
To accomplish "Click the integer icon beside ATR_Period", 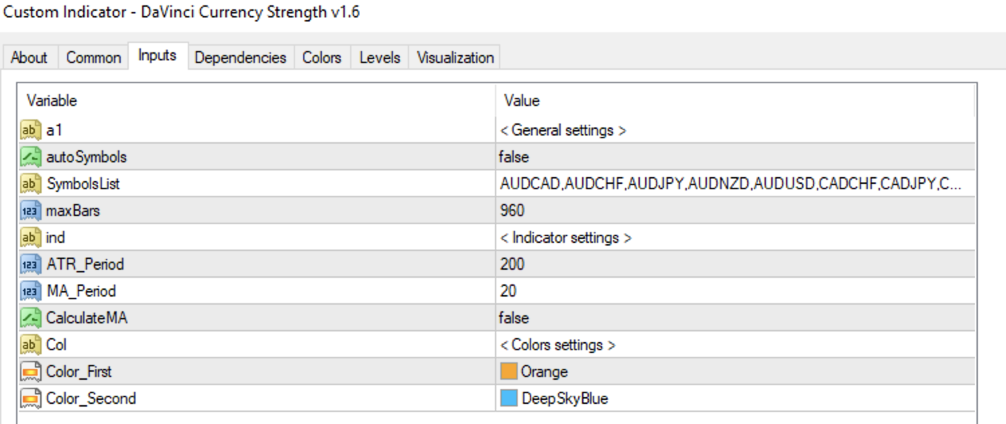I will point(31,264).
